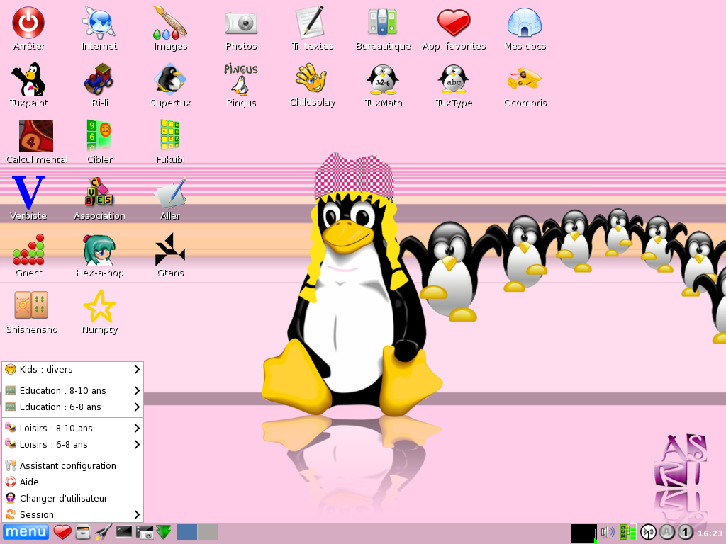Expand the Kids : divers submenu
726x544 pixels.
coord(73,370)
